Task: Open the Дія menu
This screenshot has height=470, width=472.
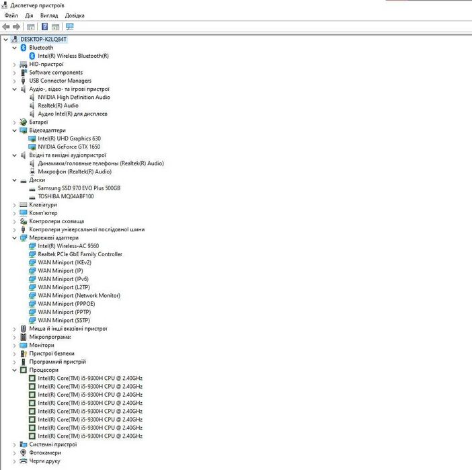Action: [x=29, y=15]
